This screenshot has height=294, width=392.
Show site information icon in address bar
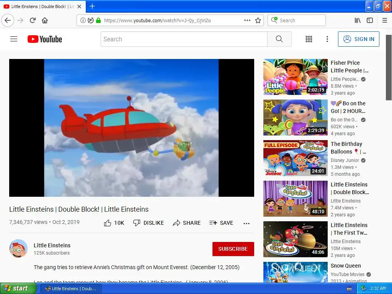point(83,20)
